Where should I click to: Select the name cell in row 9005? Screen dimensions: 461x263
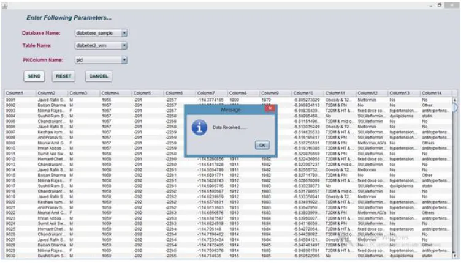(52, 121)
